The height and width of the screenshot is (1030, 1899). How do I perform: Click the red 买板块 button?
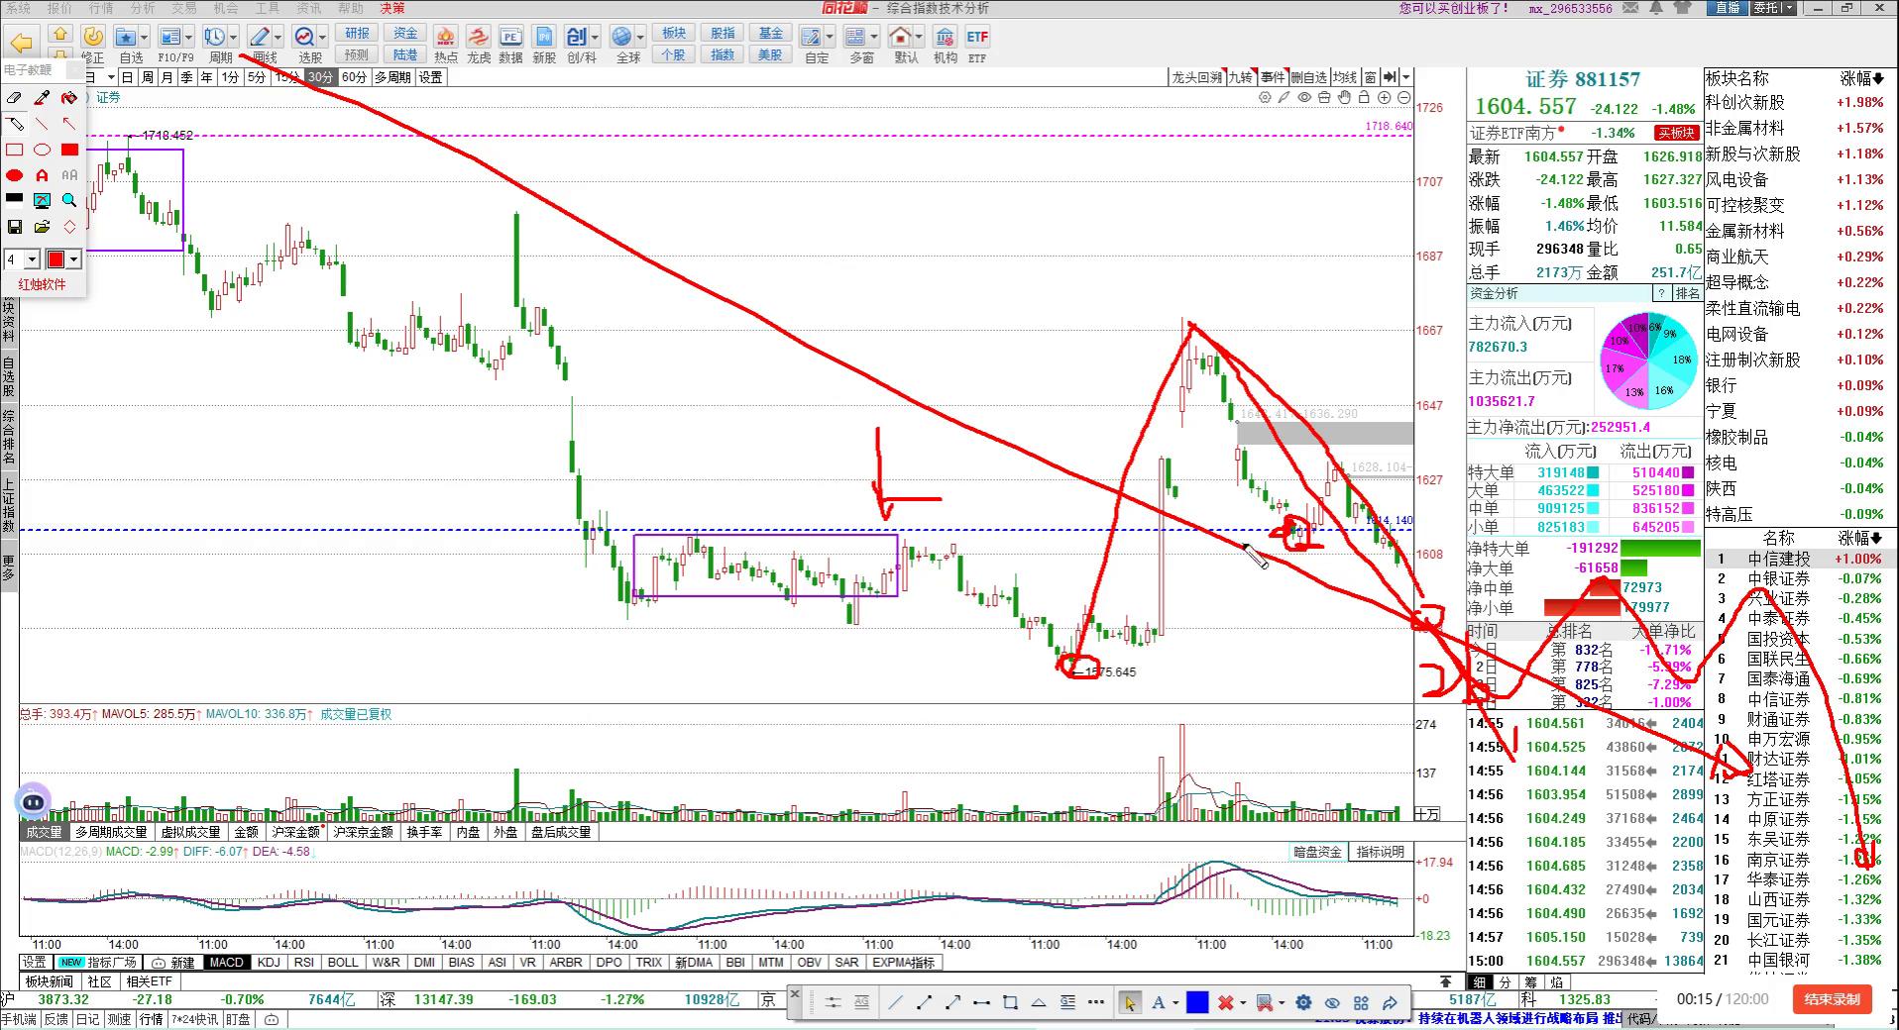[1676, 133]
